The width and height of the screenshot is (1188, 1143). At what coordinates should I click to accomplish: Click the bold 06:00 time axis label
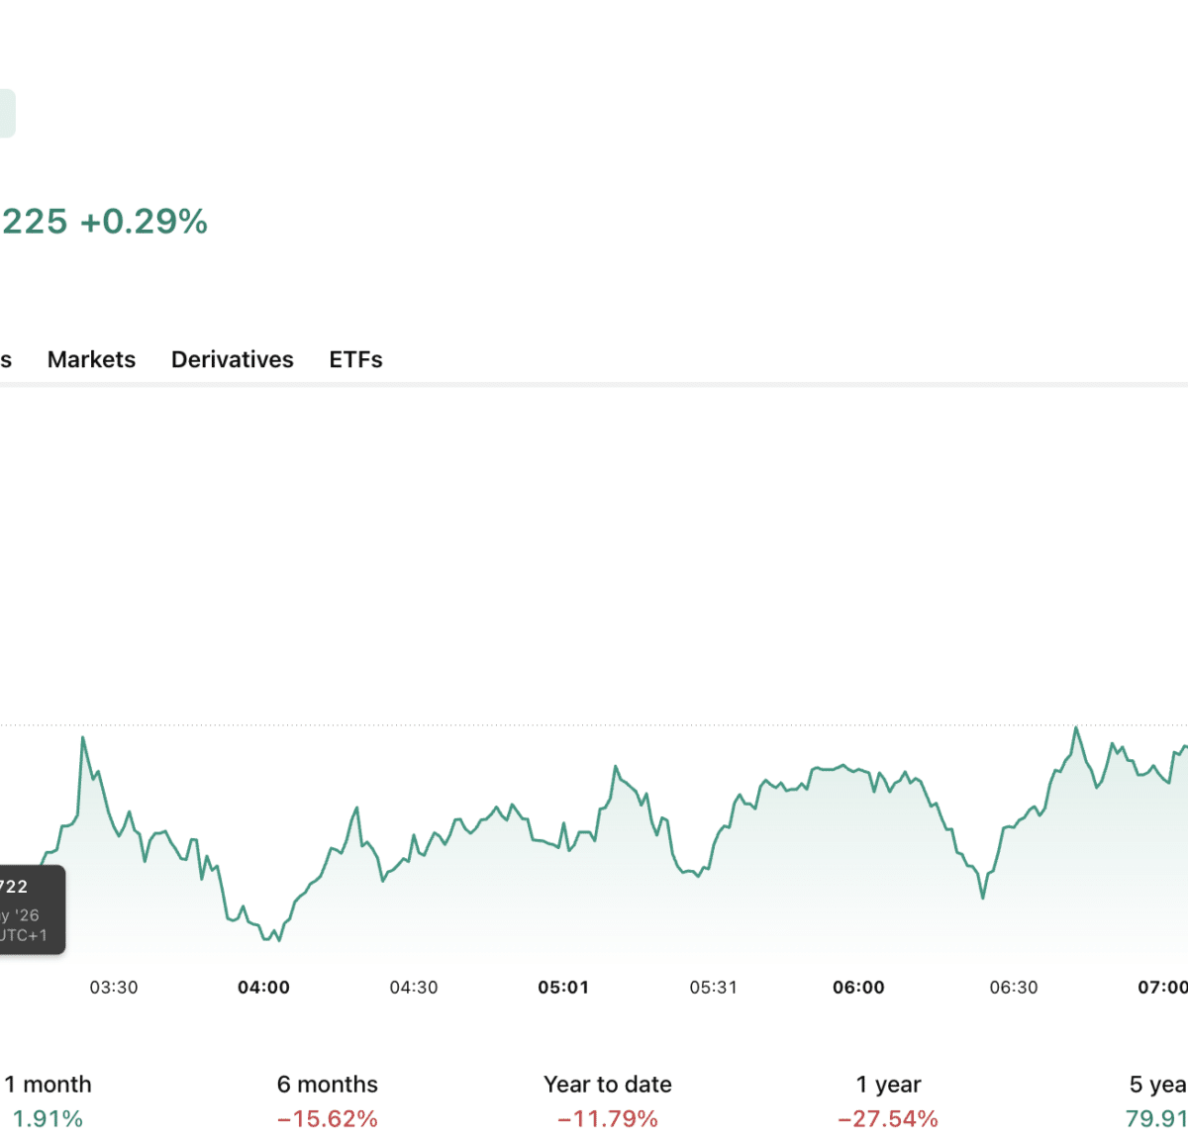coord(858,988)
